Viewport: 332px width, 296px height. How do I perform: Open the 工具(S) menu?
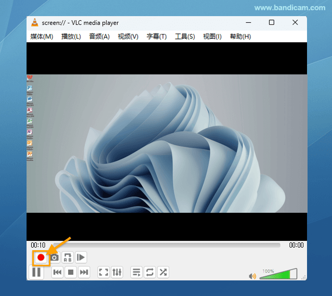(185, 36)
